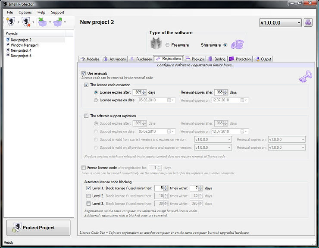319x248 pixels.
Task: Click the IntelliProtector title bar app icon
Action: pos(5,4)
